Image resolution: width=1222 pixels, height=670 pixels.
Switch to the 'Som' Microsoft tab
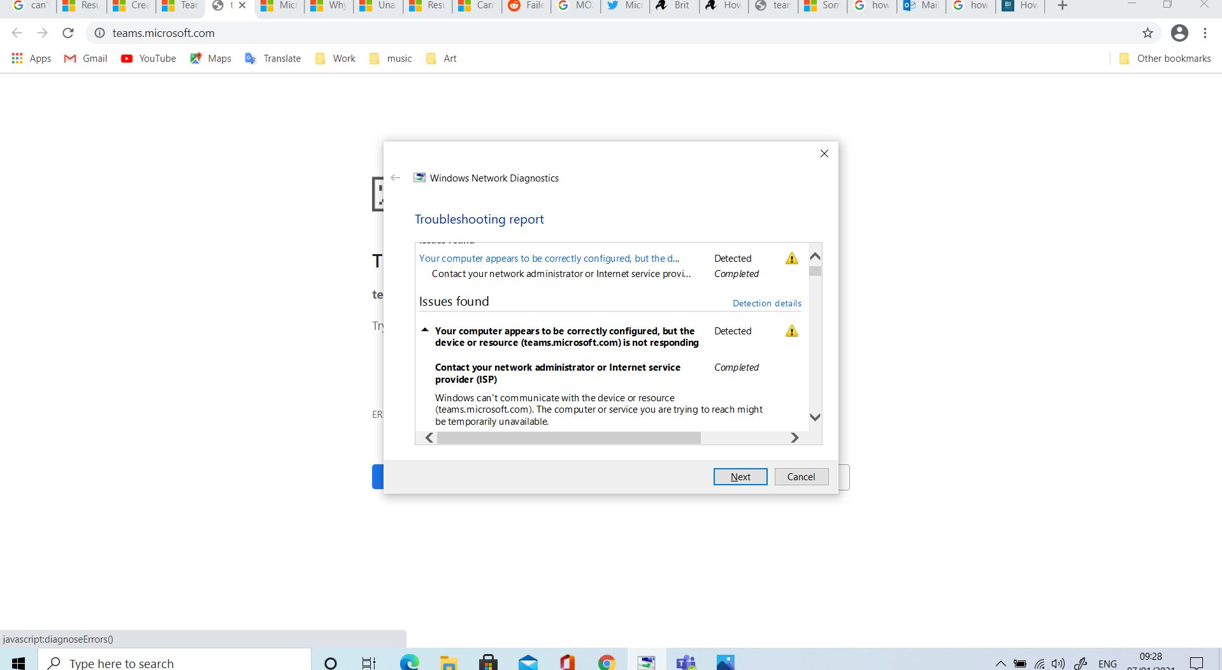click(823, 5)
